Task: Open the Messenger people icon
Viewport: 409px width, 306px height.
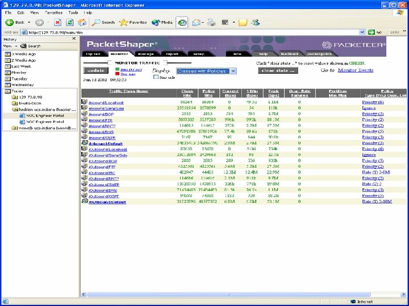Action: 256,23
